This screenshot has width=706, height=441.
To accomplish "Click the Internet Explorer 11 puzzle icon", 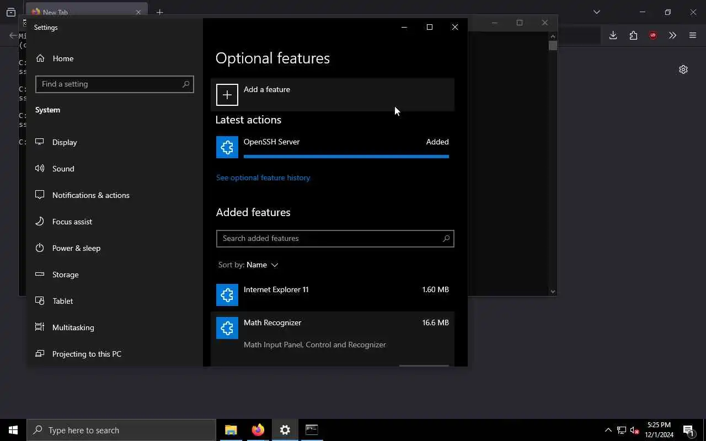I will coord(227,295).
